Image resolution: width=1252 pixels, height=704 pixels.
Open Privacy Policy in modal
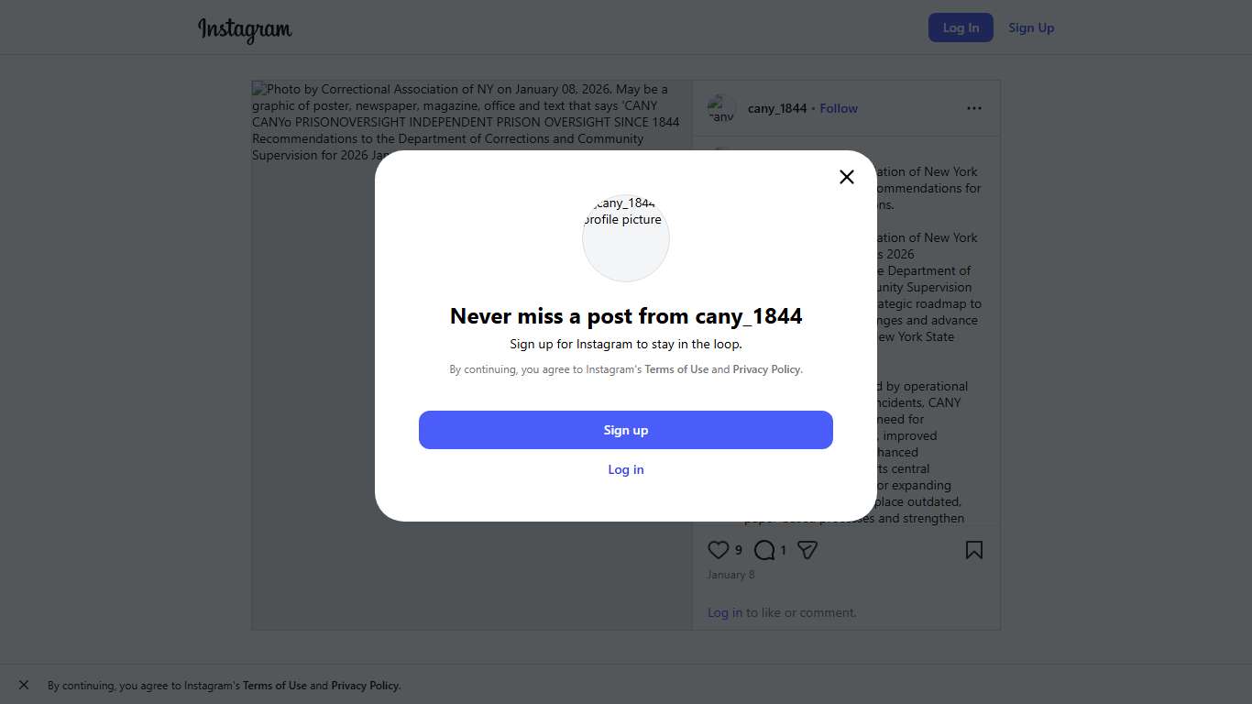pos(766,369)
